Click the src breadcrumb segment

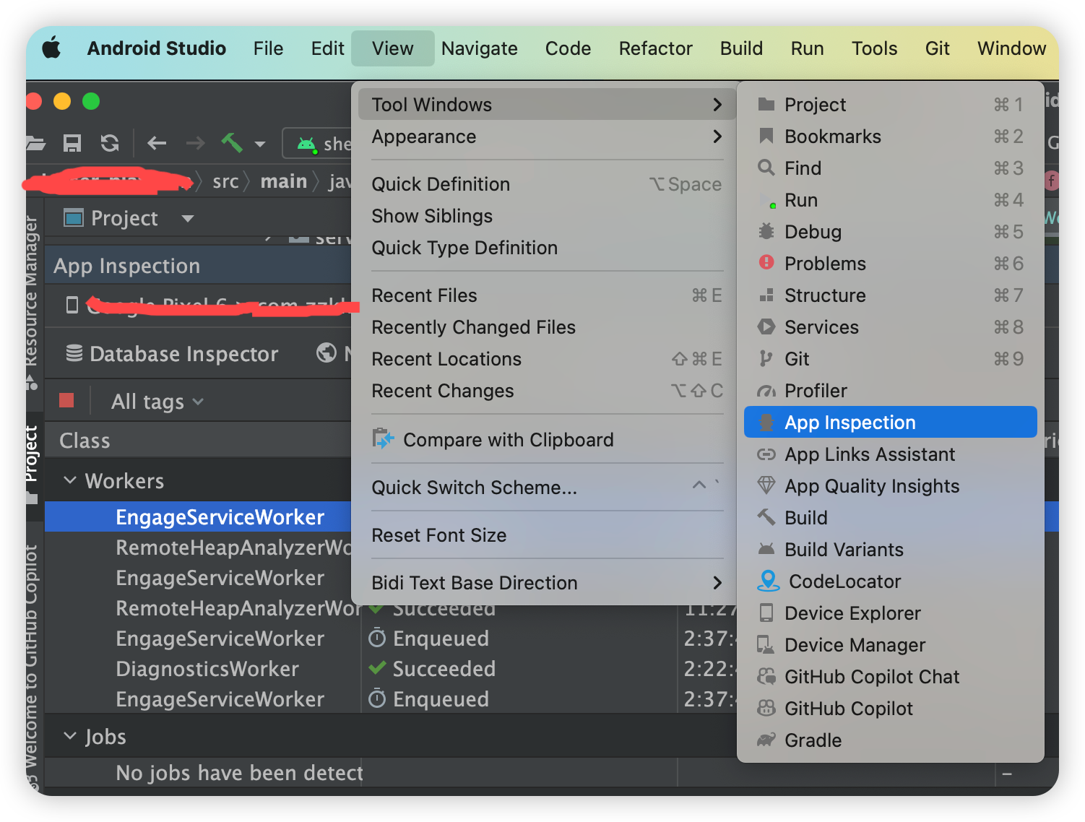(x=225, y=181)
